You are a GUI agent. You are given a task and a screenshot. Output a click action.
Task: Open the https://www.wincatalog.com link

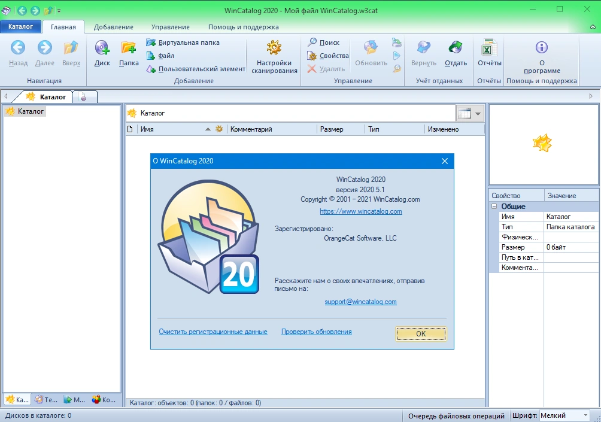pyautogui.click(x=361, y=211)
